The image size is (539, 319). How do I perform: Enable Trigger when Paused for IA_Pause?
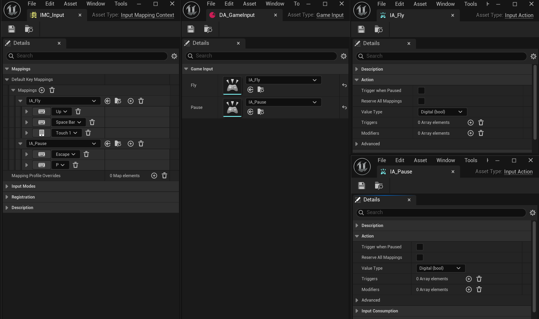tap(420, 247)
